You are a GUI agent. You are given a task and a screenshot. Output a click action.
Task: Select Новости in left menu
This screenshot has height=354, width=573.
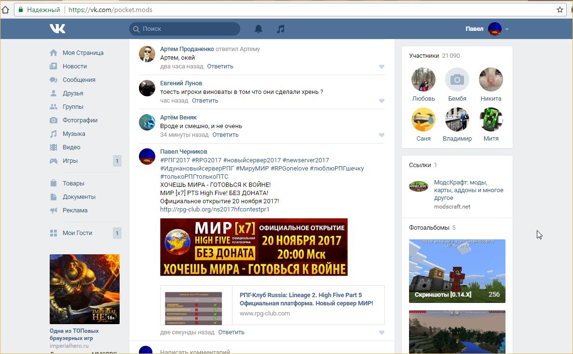point(74,66)
